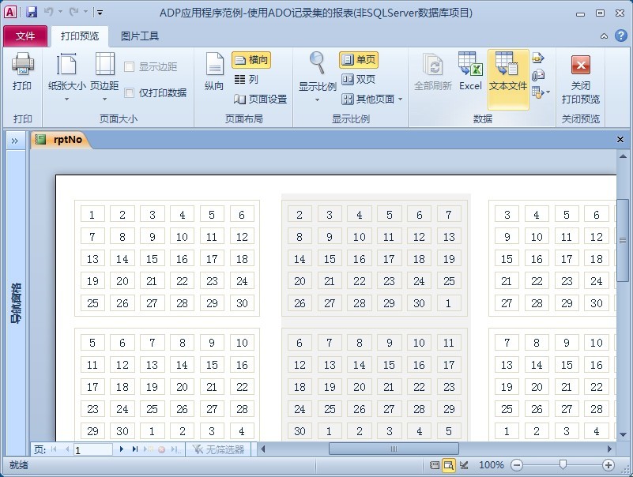Switch to Design view in status bar
Image resolution: width=633 pixels, height=477 pixels.
464,465
